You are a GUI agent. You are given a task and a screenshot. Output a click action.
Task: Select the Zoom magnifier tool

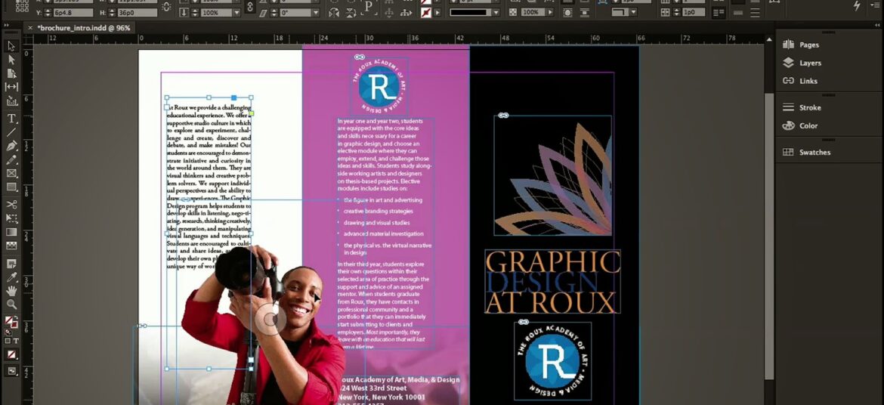[11, 305]
